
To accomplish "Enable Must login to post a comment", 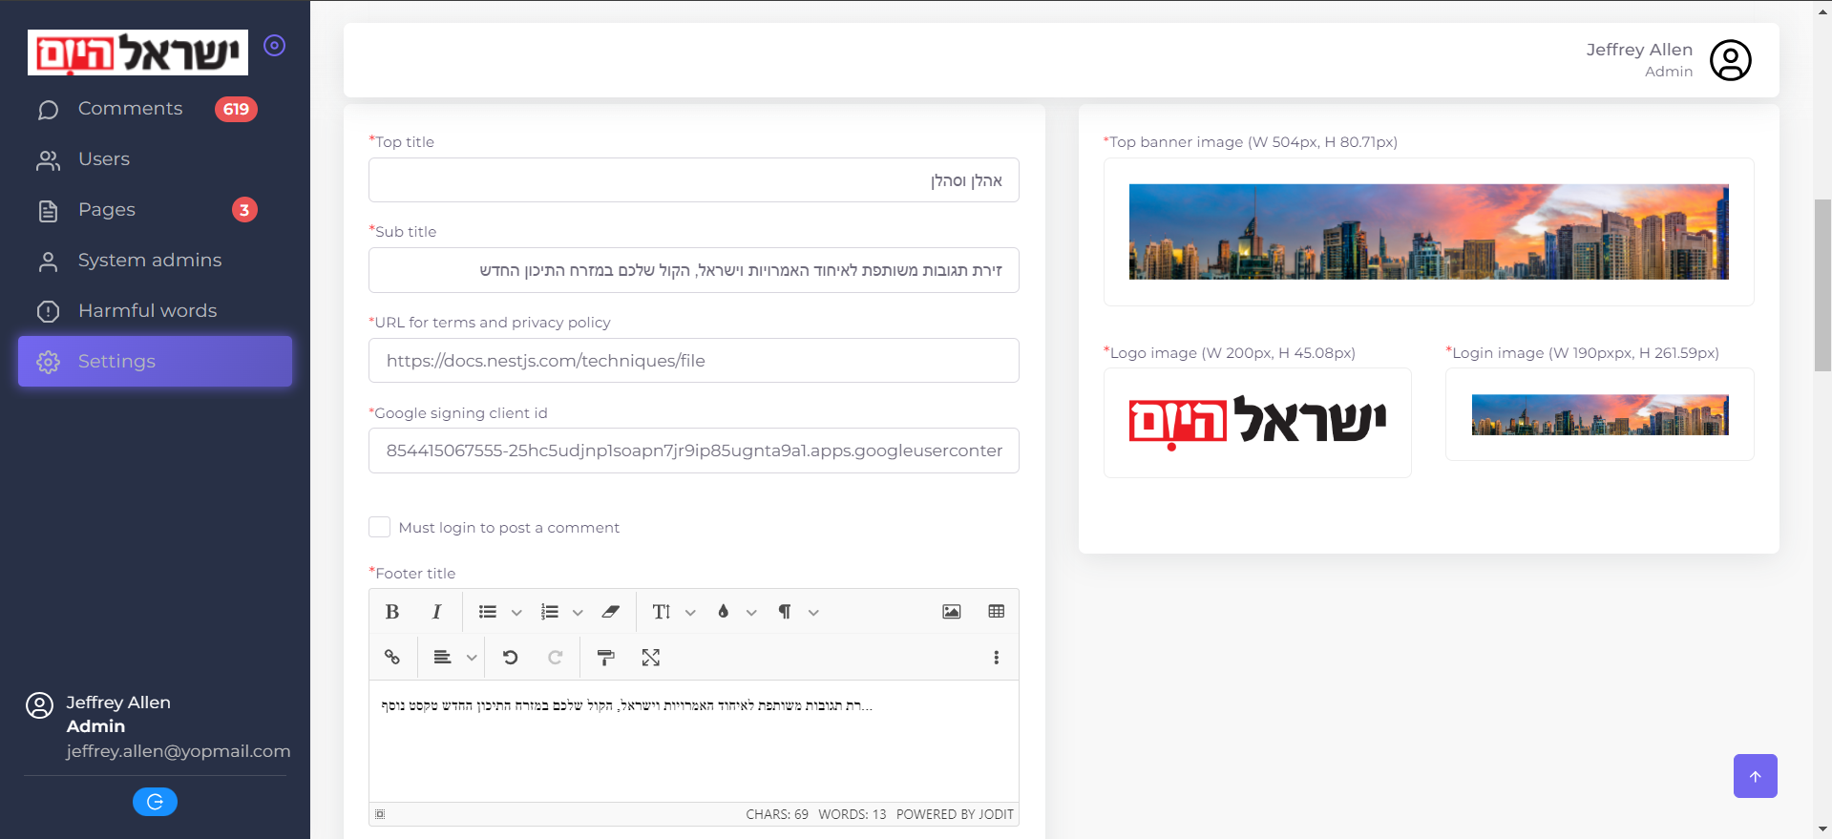I will (380, 527).
